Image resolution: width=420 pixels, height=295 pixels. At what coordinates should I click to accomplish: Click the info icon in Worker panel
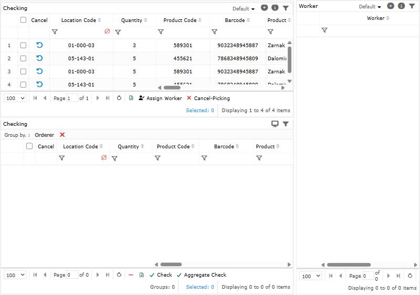[x=401, y=6]
